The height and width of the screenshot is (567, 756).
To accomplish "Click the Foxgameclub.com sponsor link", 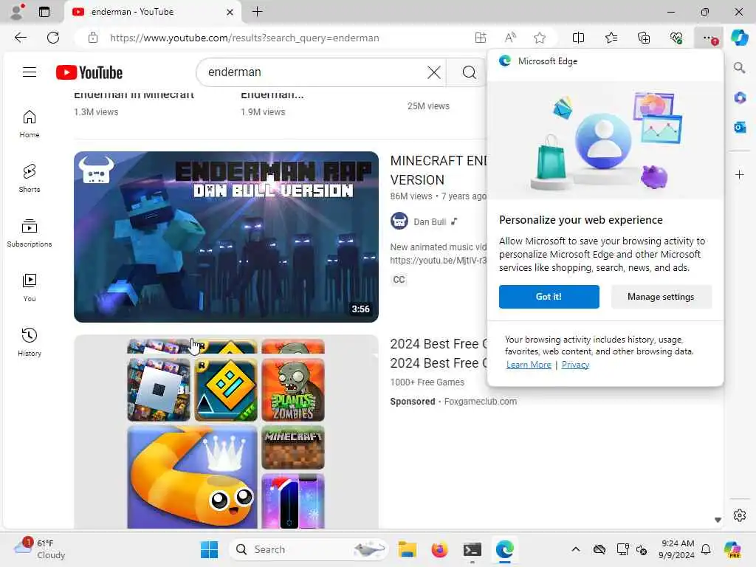I will click(480, 401).
